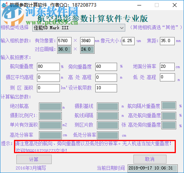Click the 摄影比例尺 output box
Viewport: 184px width, 173px height.
(x=50, y=116)
